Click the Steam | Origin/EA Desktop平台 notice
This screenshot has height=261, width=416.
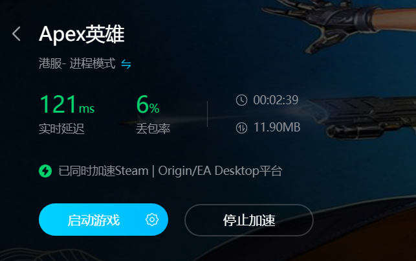point(170,171)
